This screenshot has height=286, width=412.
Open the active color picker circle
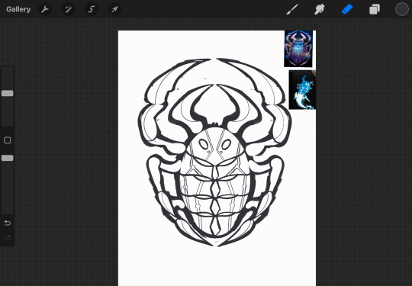tap(402, 9)
